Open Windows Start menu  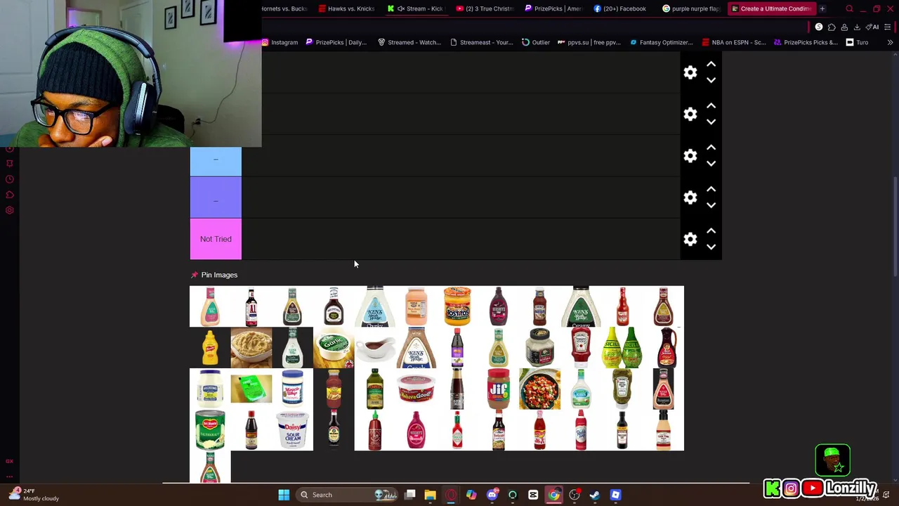pyautogui.click(x=284, y=495)
